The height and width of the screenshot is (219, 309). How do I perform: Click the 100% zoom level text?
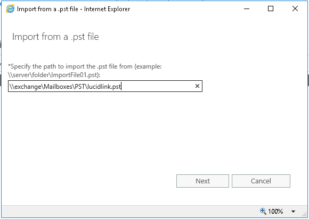[275, 212]
